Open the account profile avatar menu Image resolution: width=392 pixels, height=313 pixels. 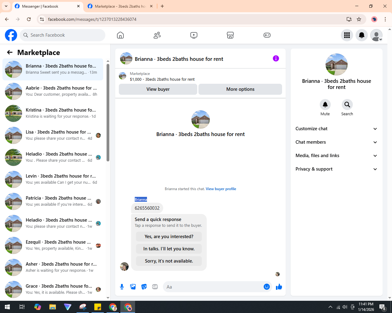[376, 35]
